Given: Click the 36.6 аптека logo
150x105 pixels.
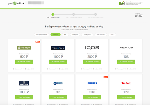Looking at the screenshot, I should [x=58, y=83].
